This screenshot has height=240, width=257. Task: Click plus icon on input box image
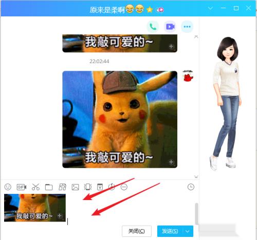pos(60,215)
